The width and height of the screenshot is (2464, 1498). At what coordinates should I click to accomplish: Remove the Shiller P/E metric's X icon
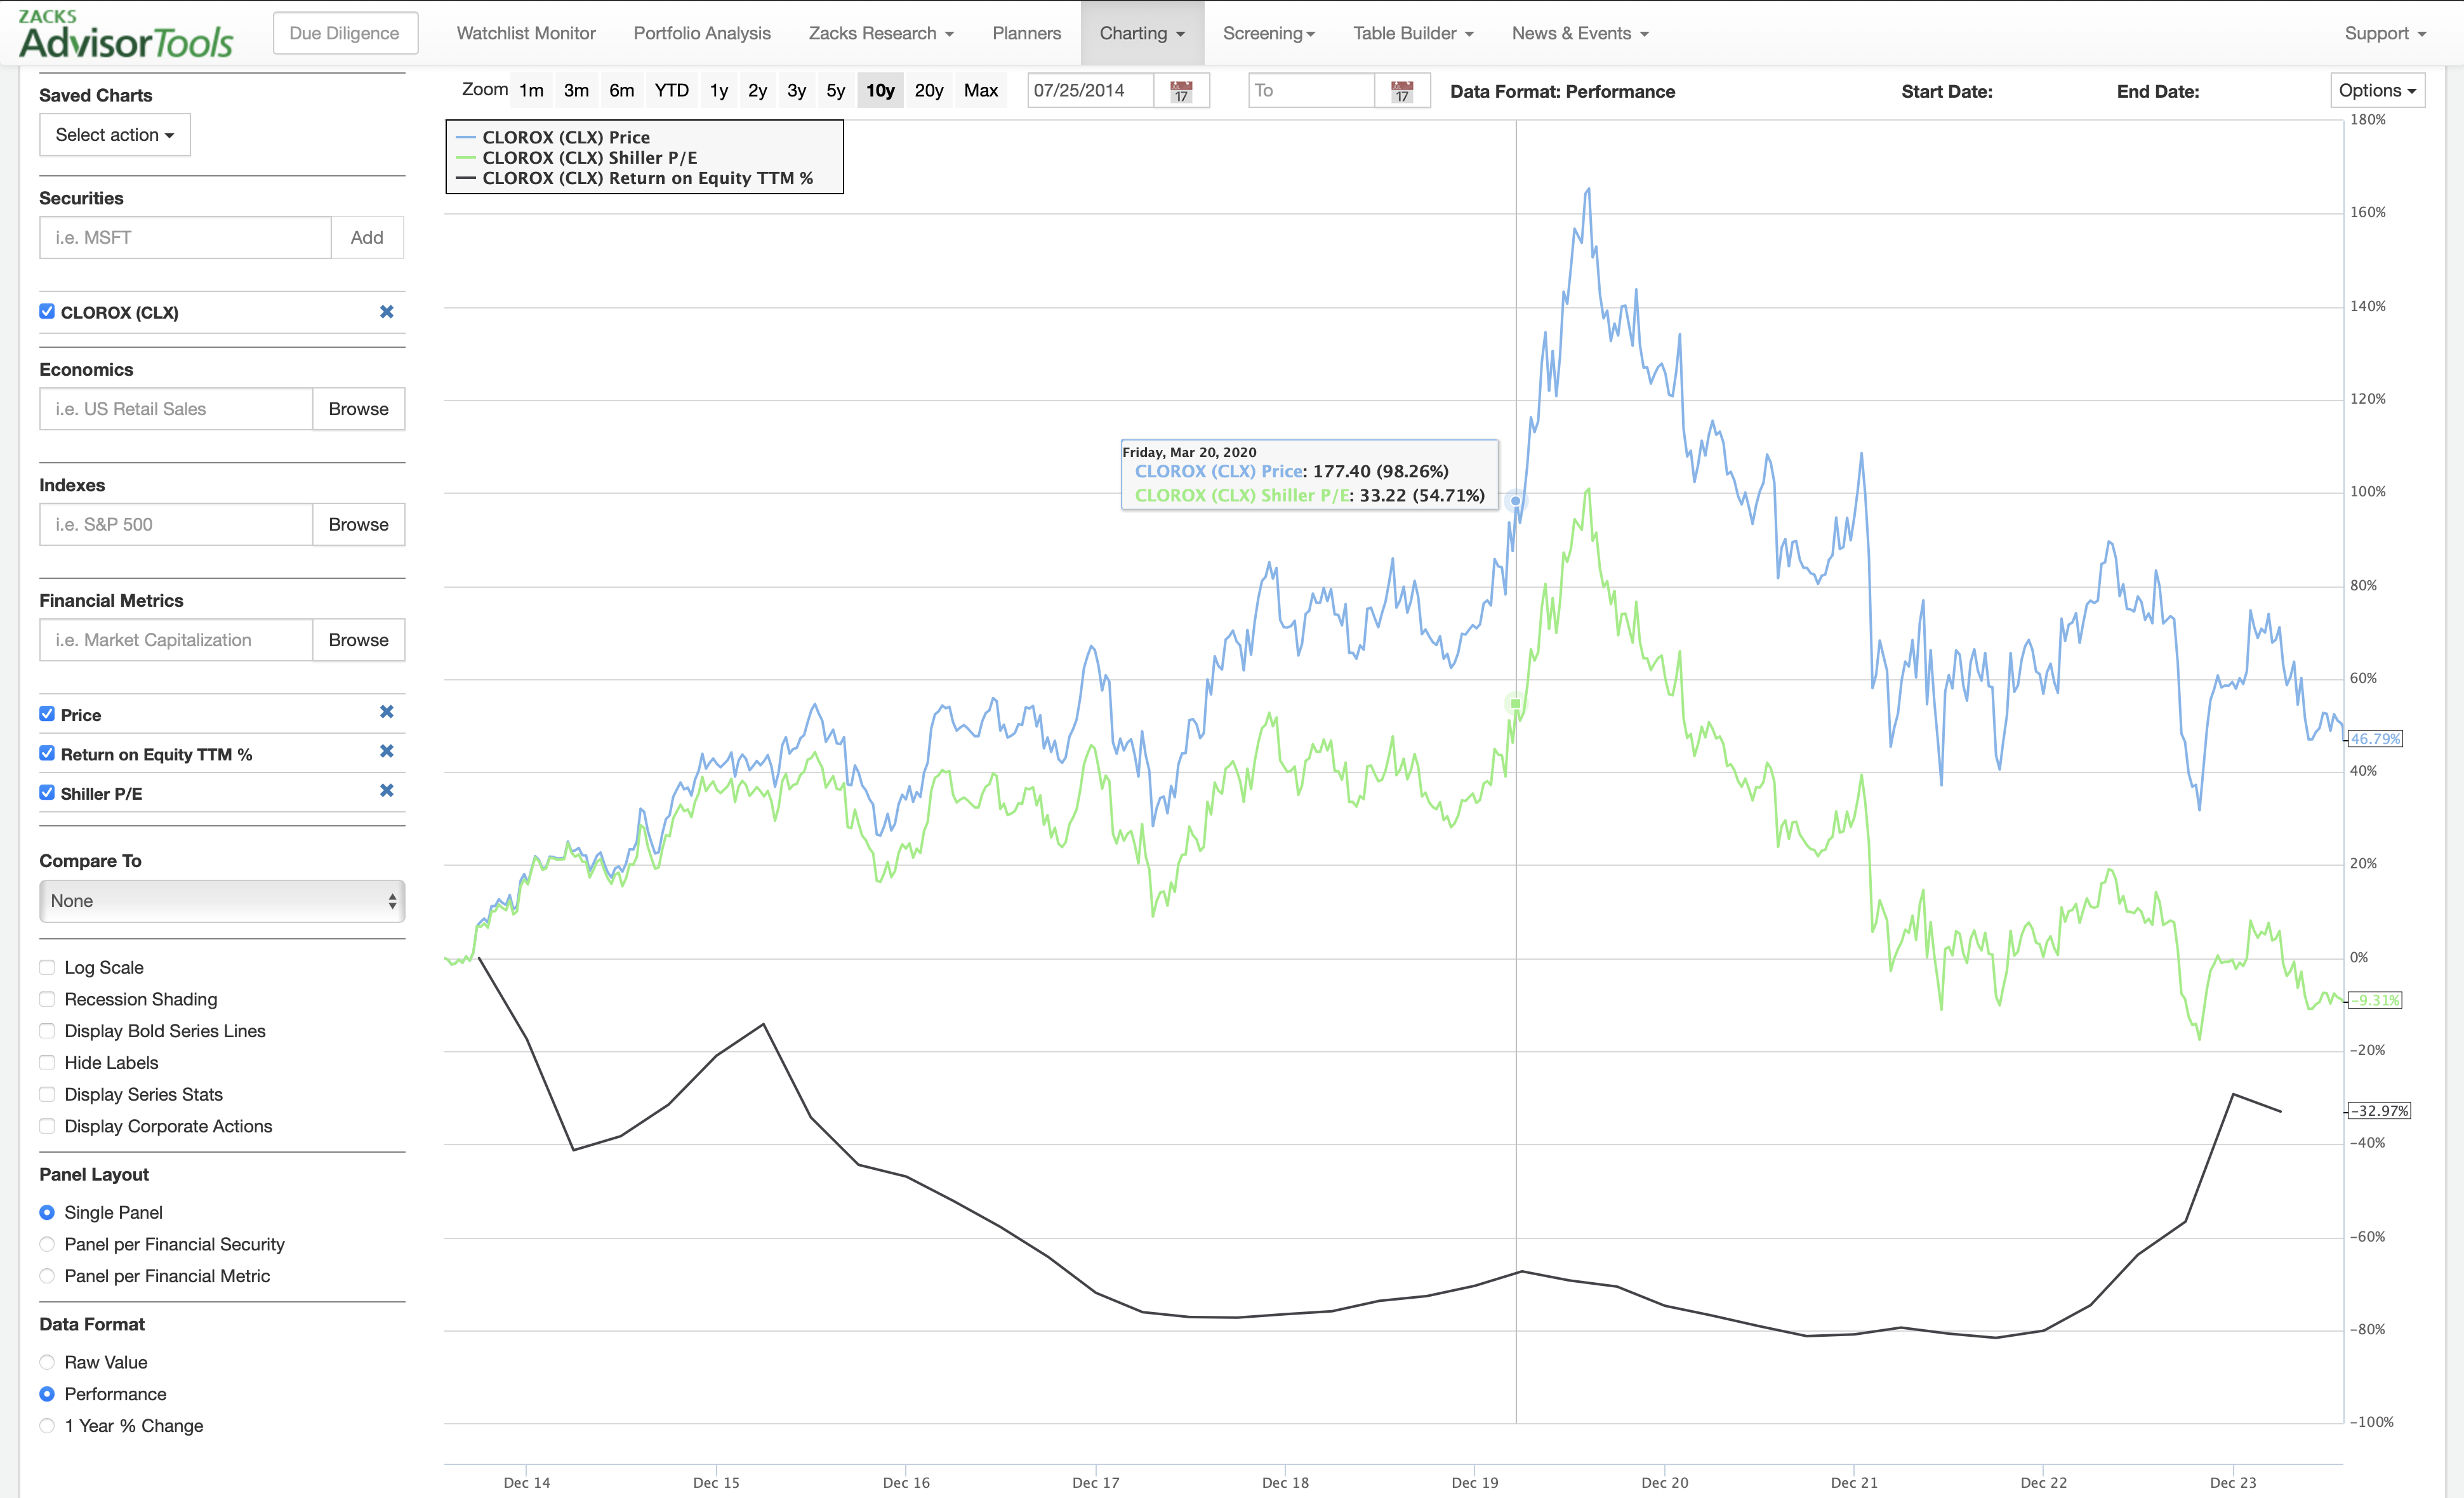tap(386, 791)
